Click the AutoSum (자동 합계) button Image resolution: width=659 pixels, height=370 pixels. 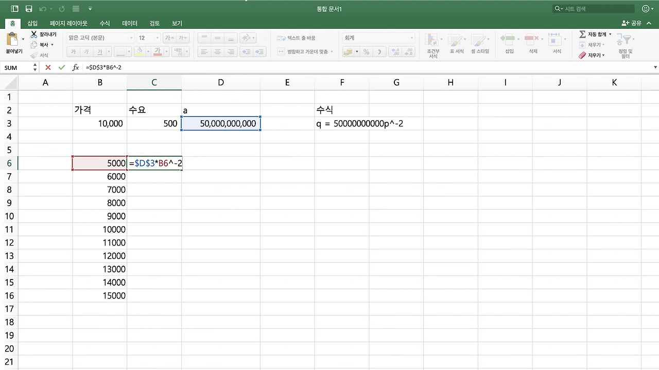pyautogui.click(x=595, y=34)
